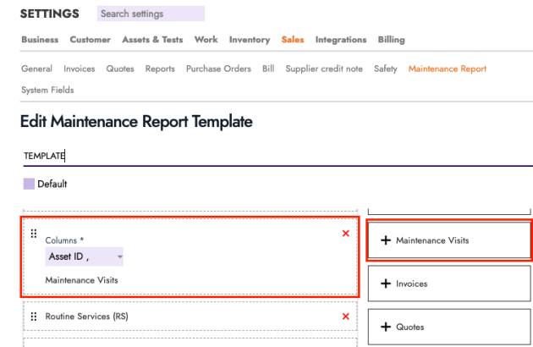Click the Search settings field
The height and width of the screenshot is (347, 533).
pyautogui.click(x=150, y=14)
